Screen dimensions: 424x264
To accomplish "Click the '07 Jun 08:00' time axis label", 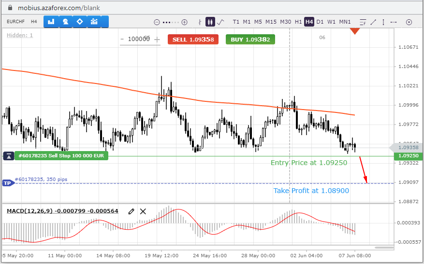I will click(355, 256).
